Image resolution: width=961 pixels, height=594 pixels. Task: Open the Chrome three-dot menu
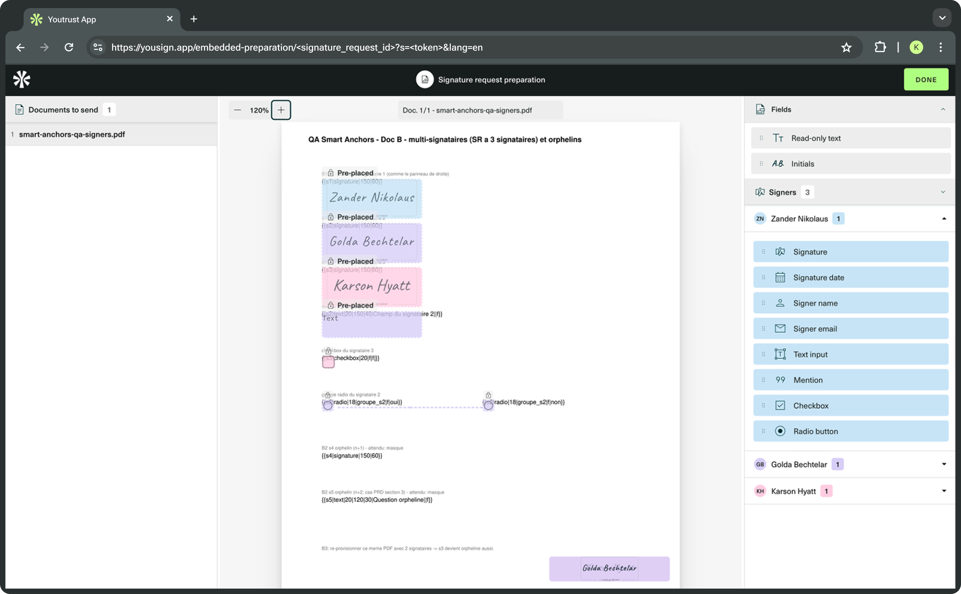coord(940,48)
